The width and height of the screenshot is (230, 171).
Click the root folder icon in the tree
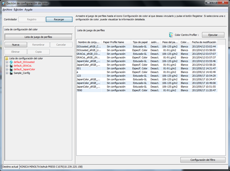7,58
